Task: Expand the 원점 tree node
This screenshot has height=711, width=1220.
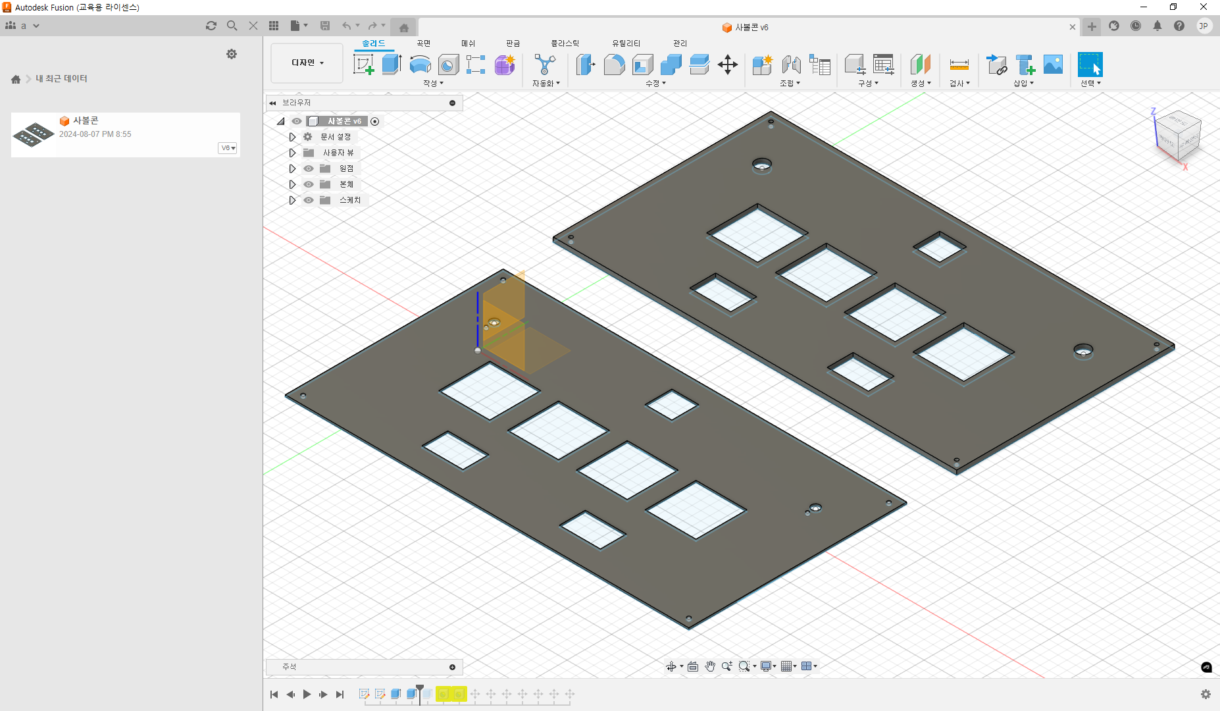Action: tap(293, 169)
